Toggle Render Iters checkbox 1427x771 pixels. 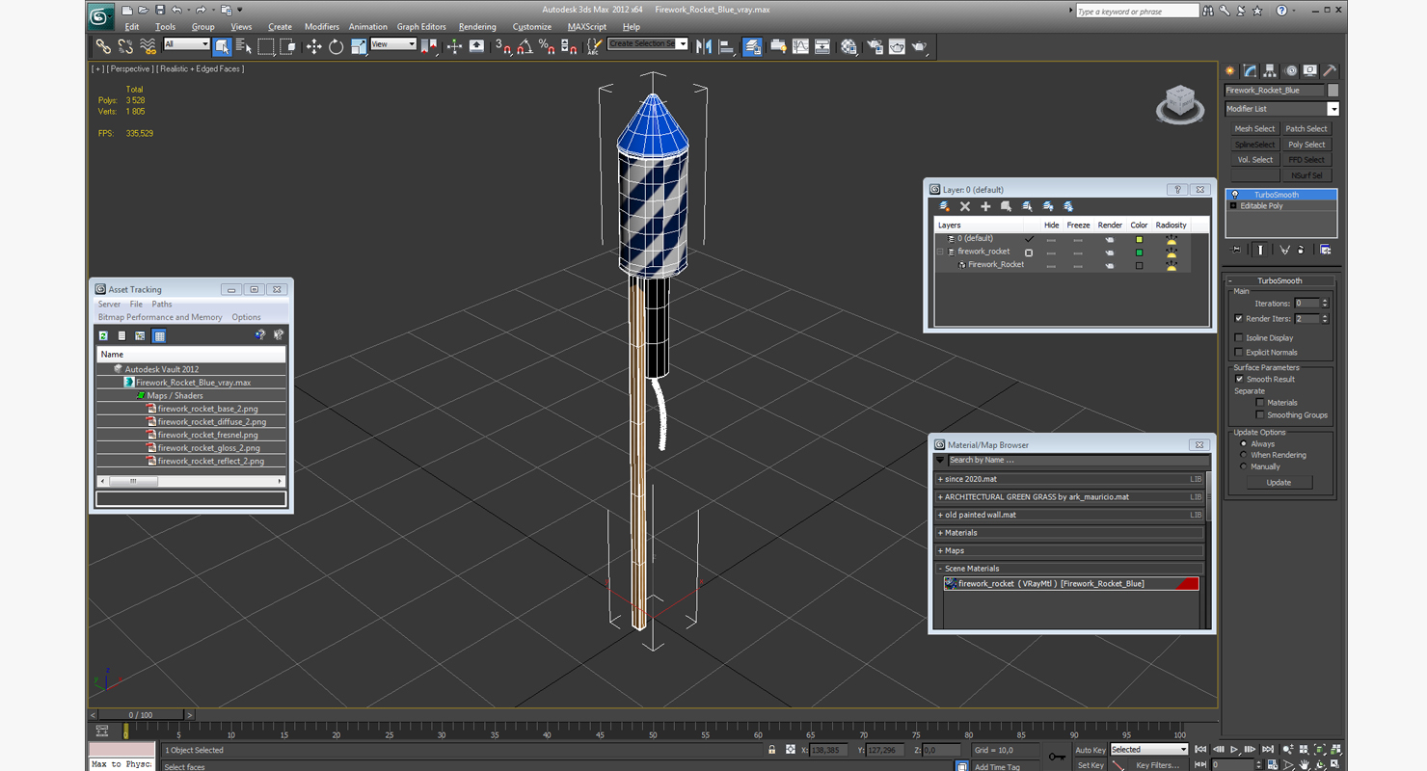coord(1239,319)
